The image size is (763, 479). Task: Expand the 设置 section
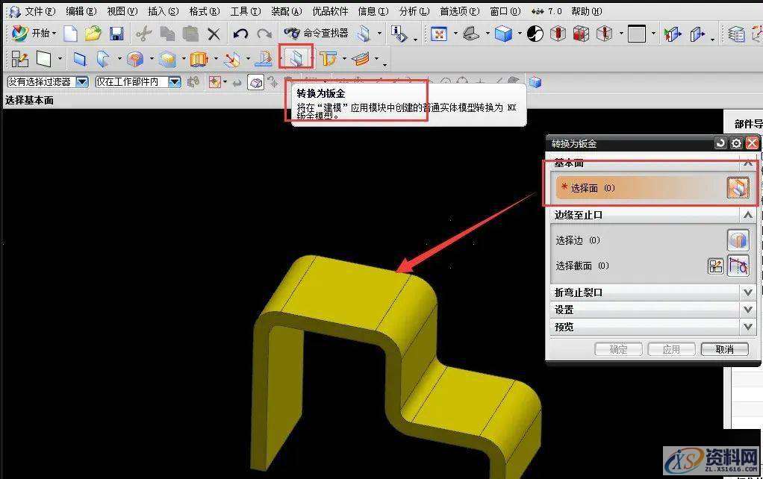point(748,310)
